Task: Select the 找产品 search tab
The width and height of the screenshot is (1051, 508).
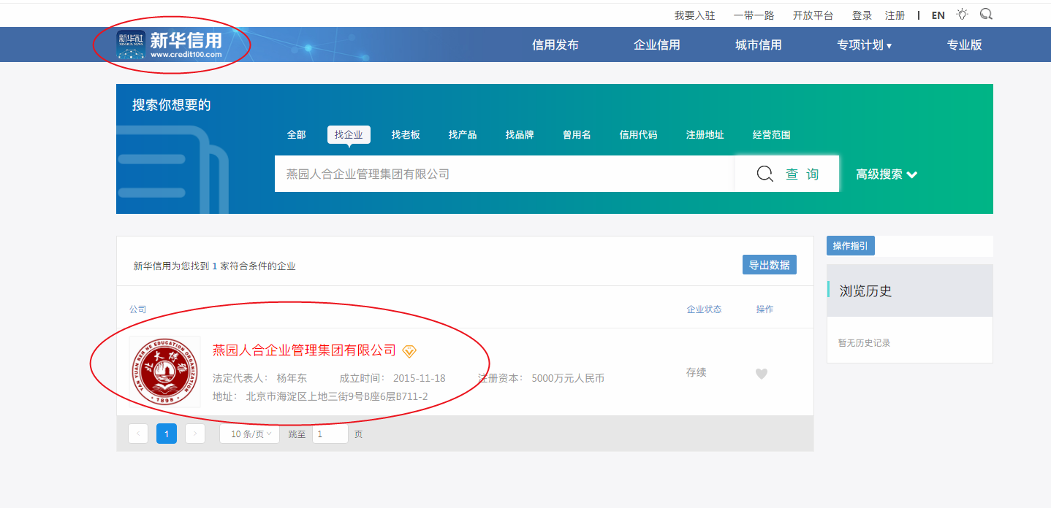Action: click(x=463, y=135)
